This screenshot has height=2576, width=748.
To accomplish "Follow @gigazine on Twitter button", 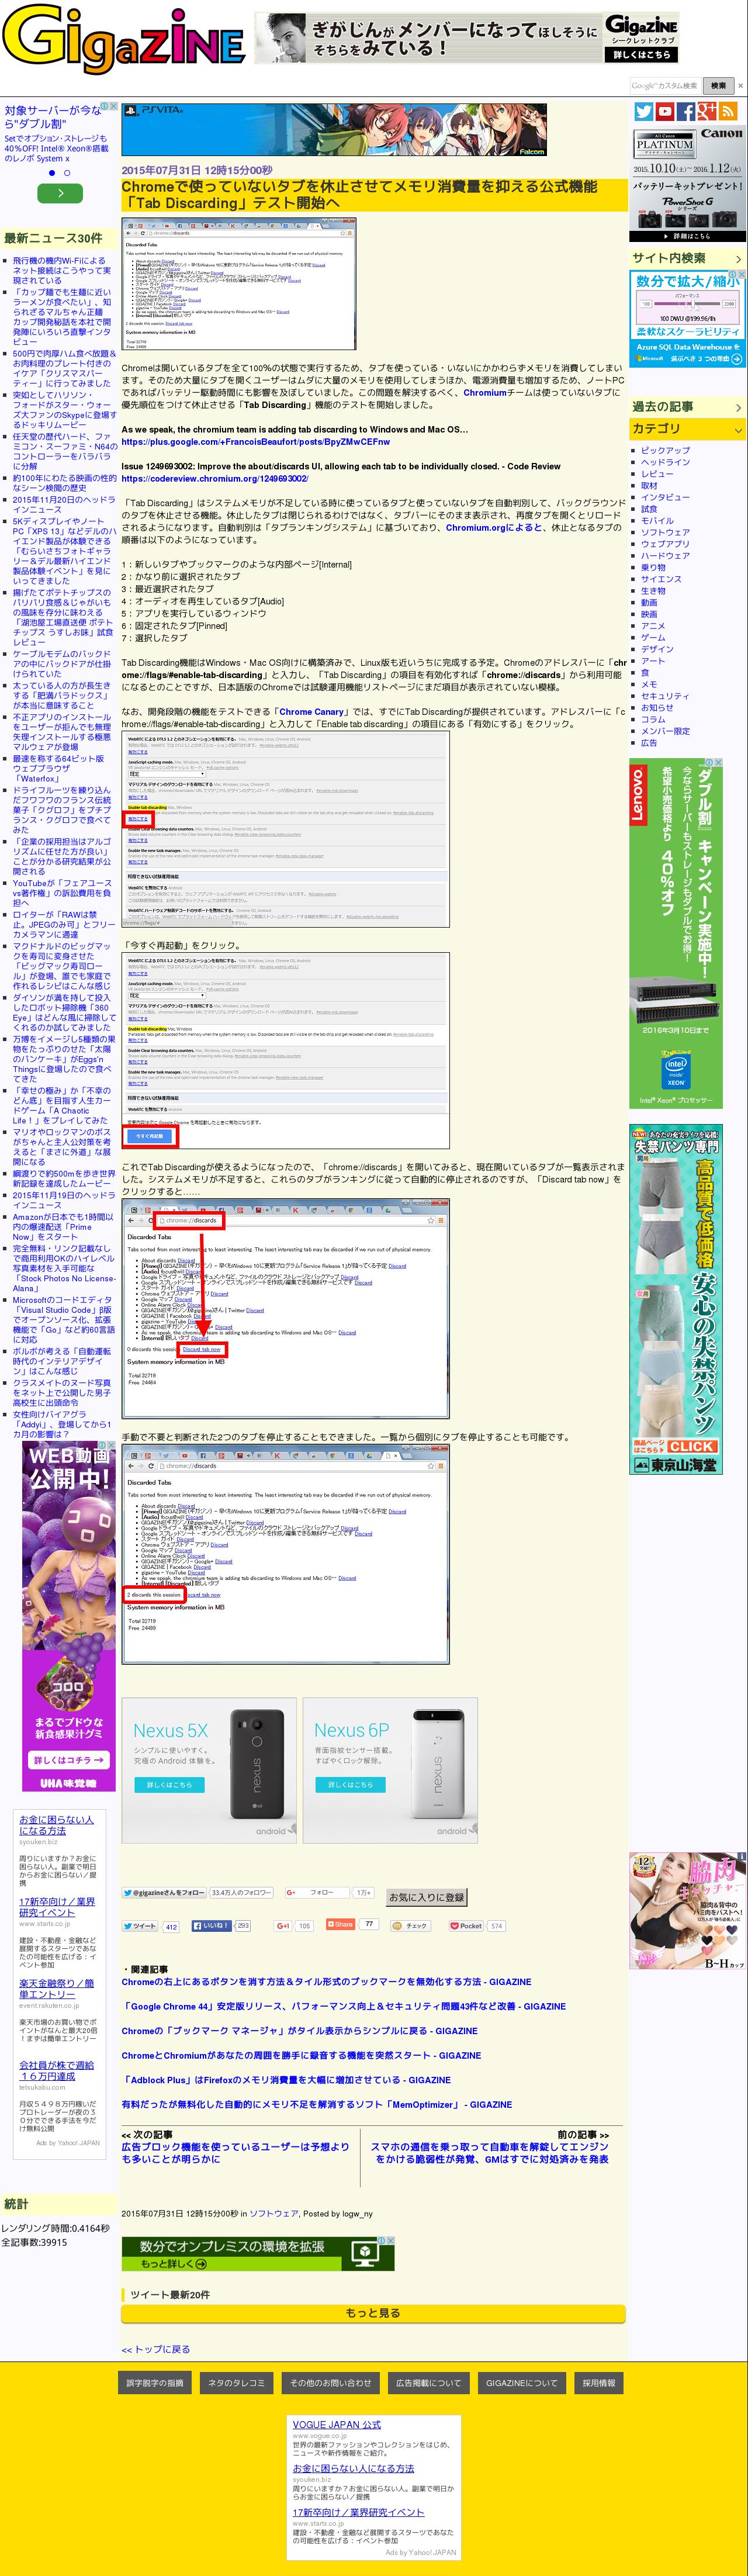I will [x=164, y=1893].
